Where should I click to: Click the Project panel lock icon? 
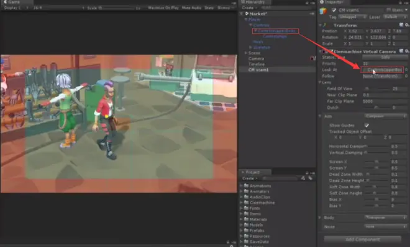click(307, 173)
